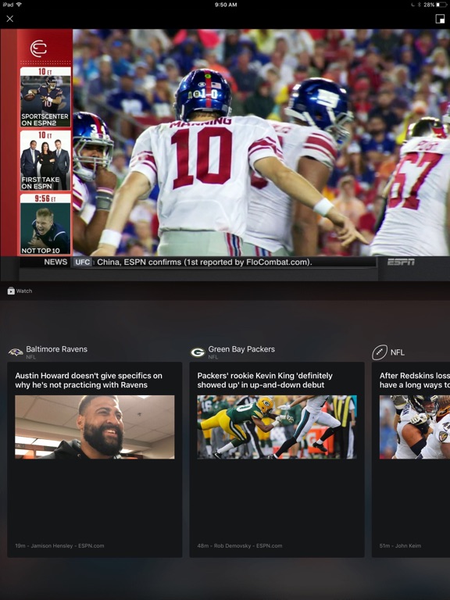
Task: Open the NFL section heading
Action: (x=397, y=352)
